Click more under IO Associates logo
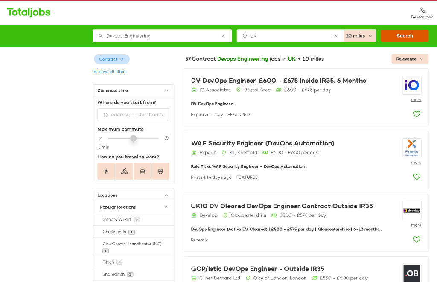 click(x=416, y=100)
